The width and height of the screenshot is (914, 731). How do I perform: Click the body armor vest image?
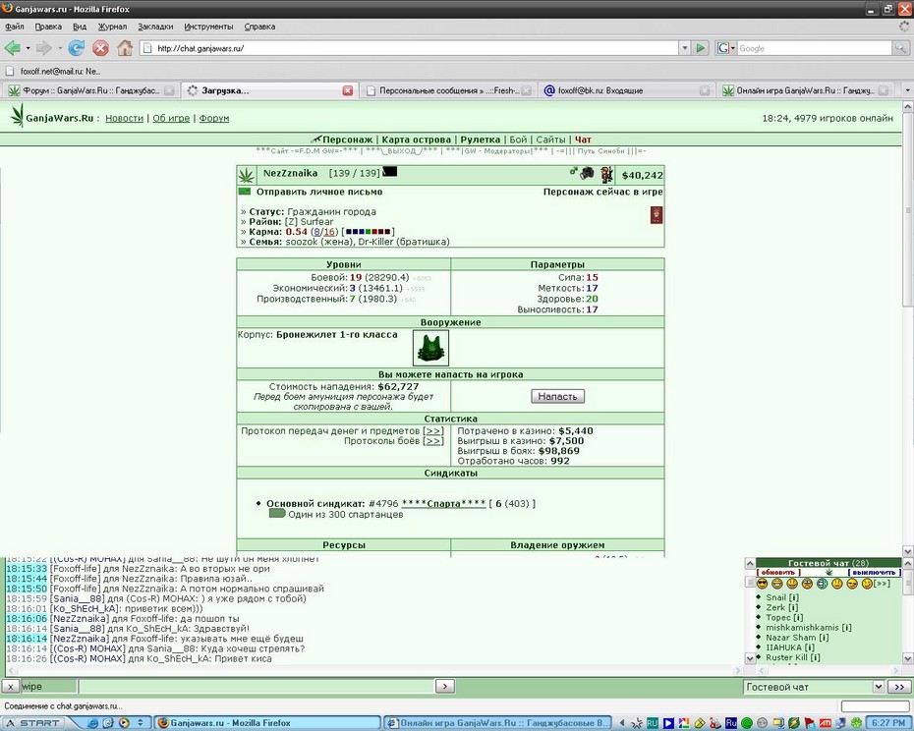[x=430, y=348]
